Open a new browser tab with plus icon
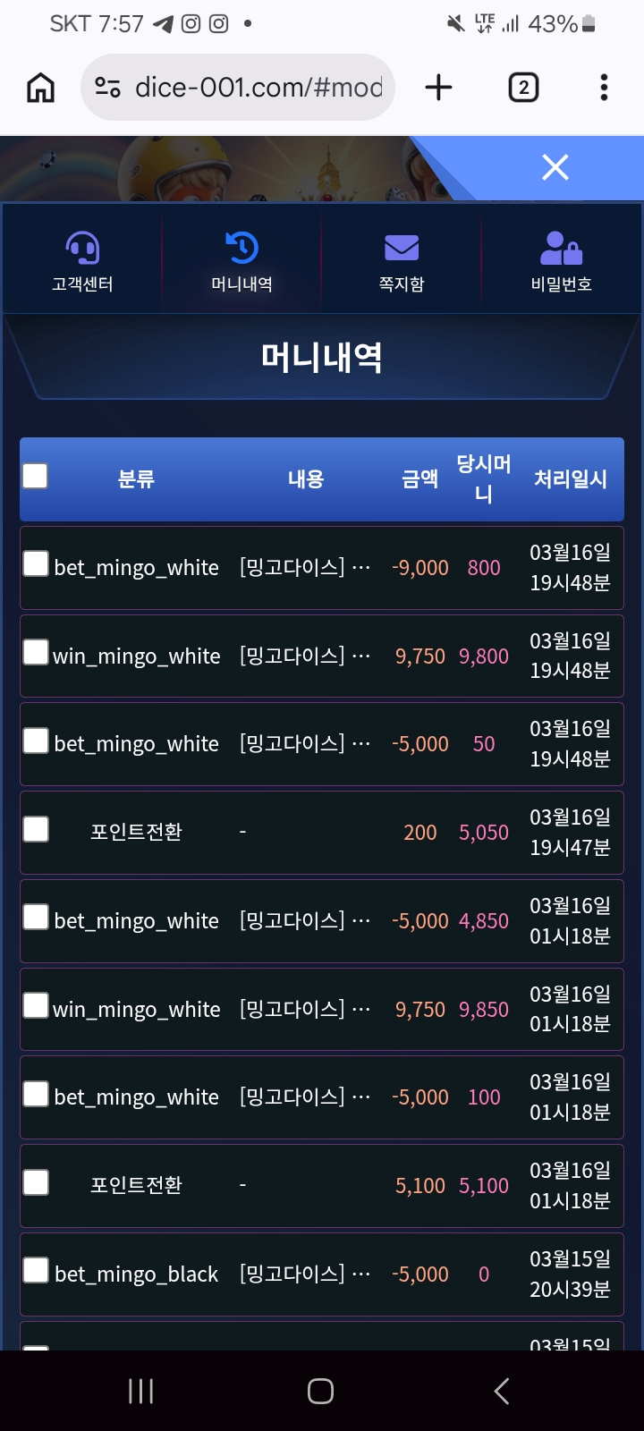 click(438, 88)
